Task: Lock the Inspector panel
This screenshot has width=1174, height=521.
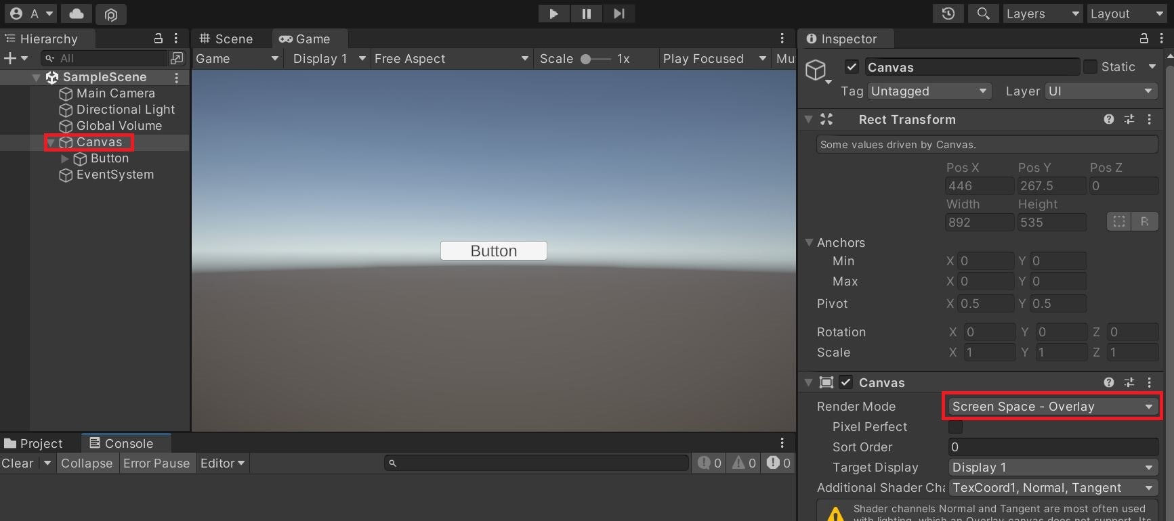Action: [1144, 39]
